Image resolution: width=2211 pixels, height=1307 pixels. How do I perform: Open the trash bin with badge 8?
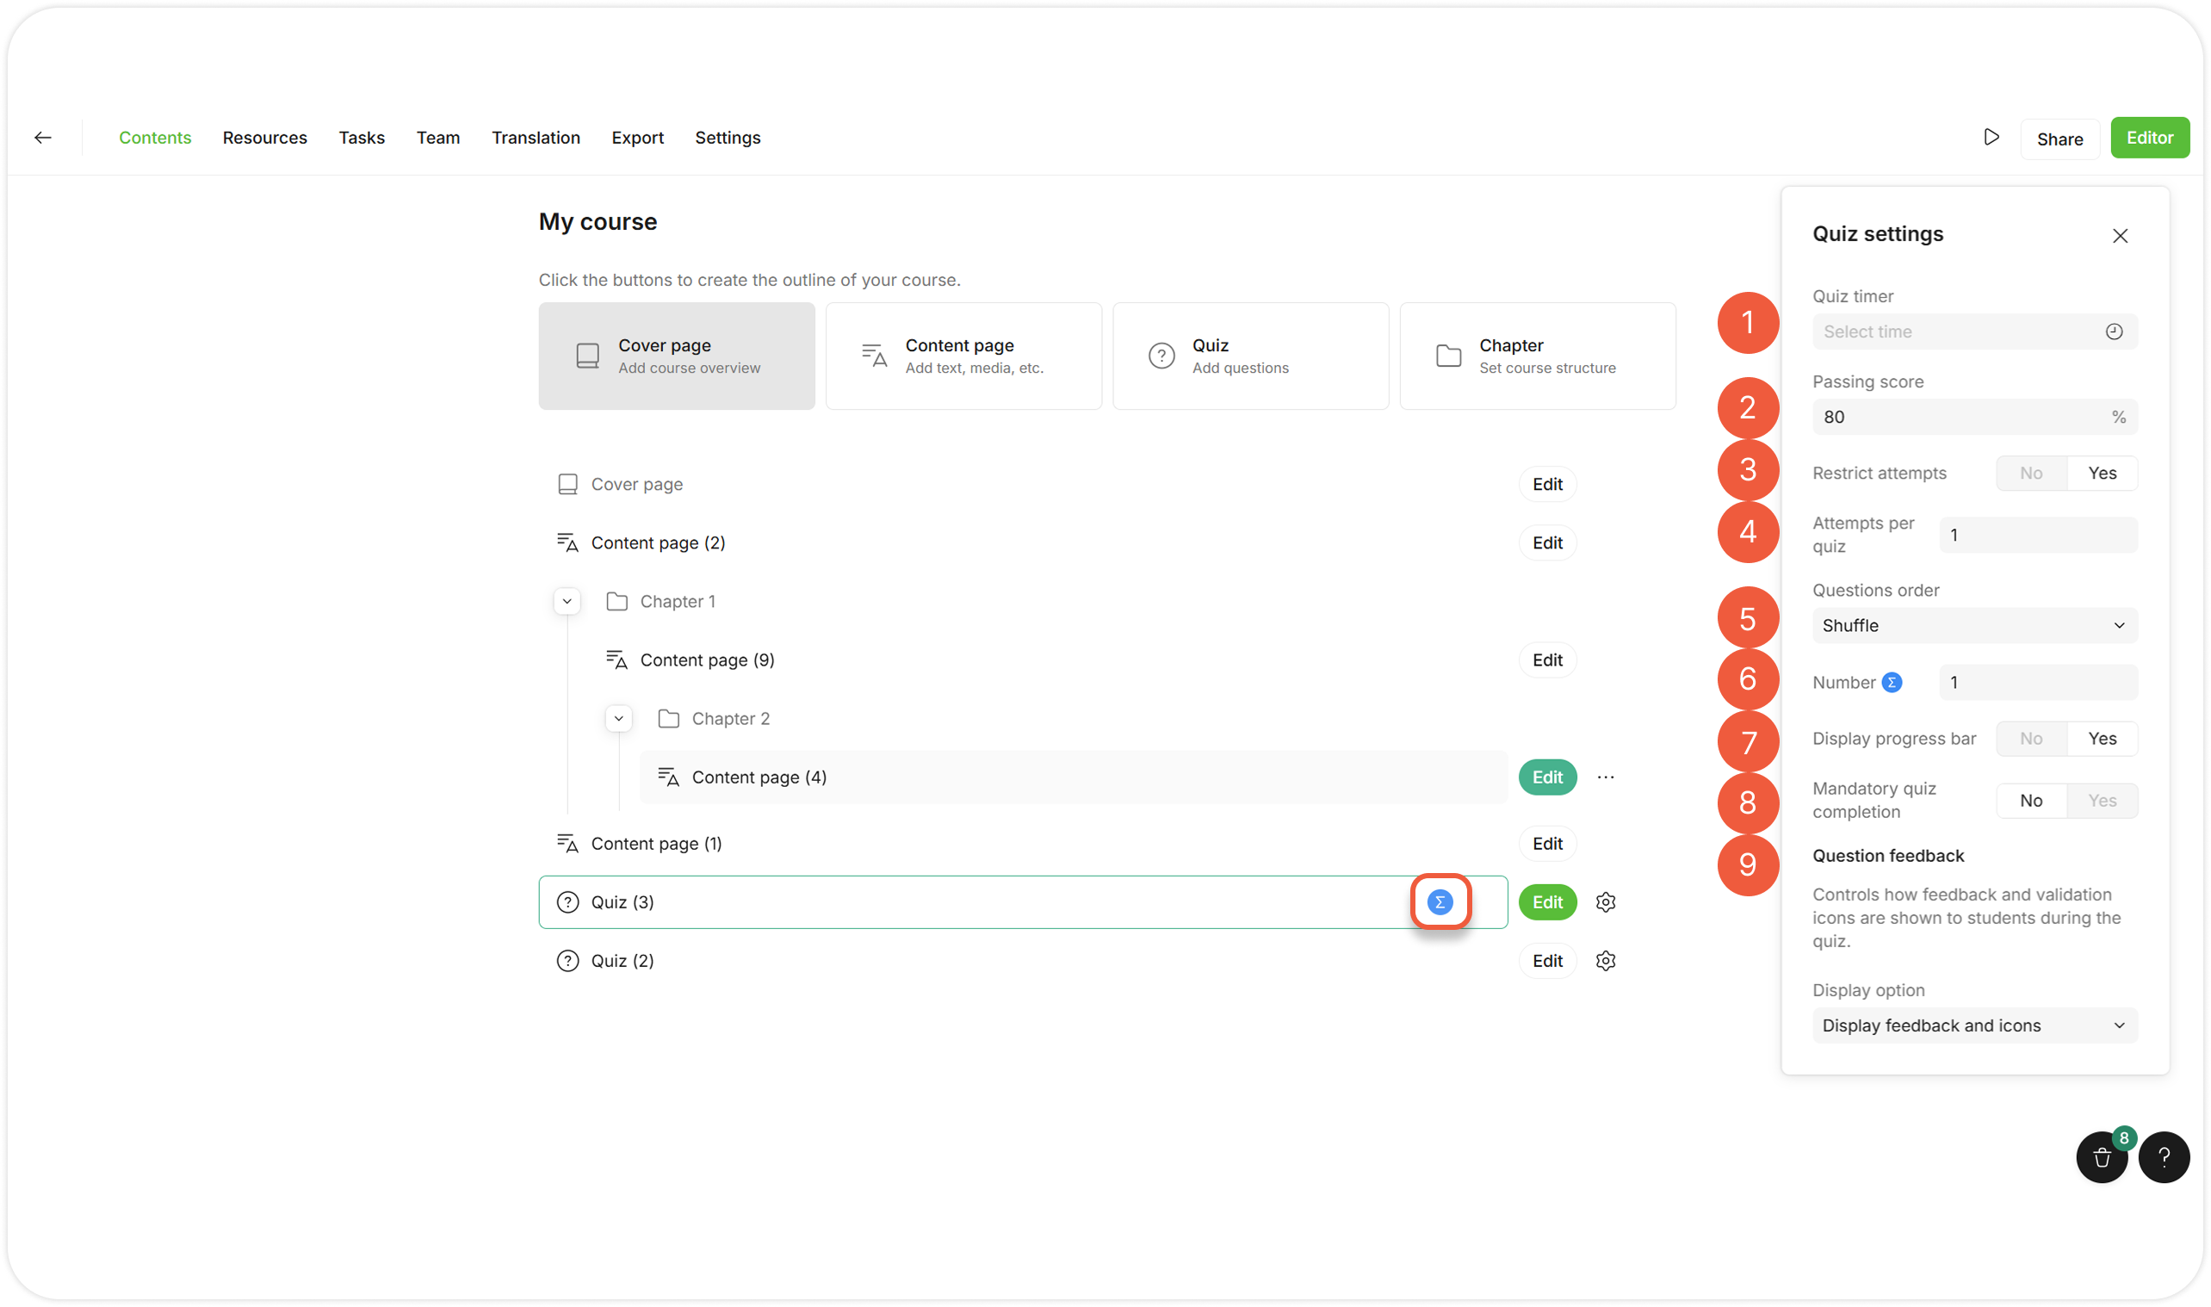click(2102, 1157)
